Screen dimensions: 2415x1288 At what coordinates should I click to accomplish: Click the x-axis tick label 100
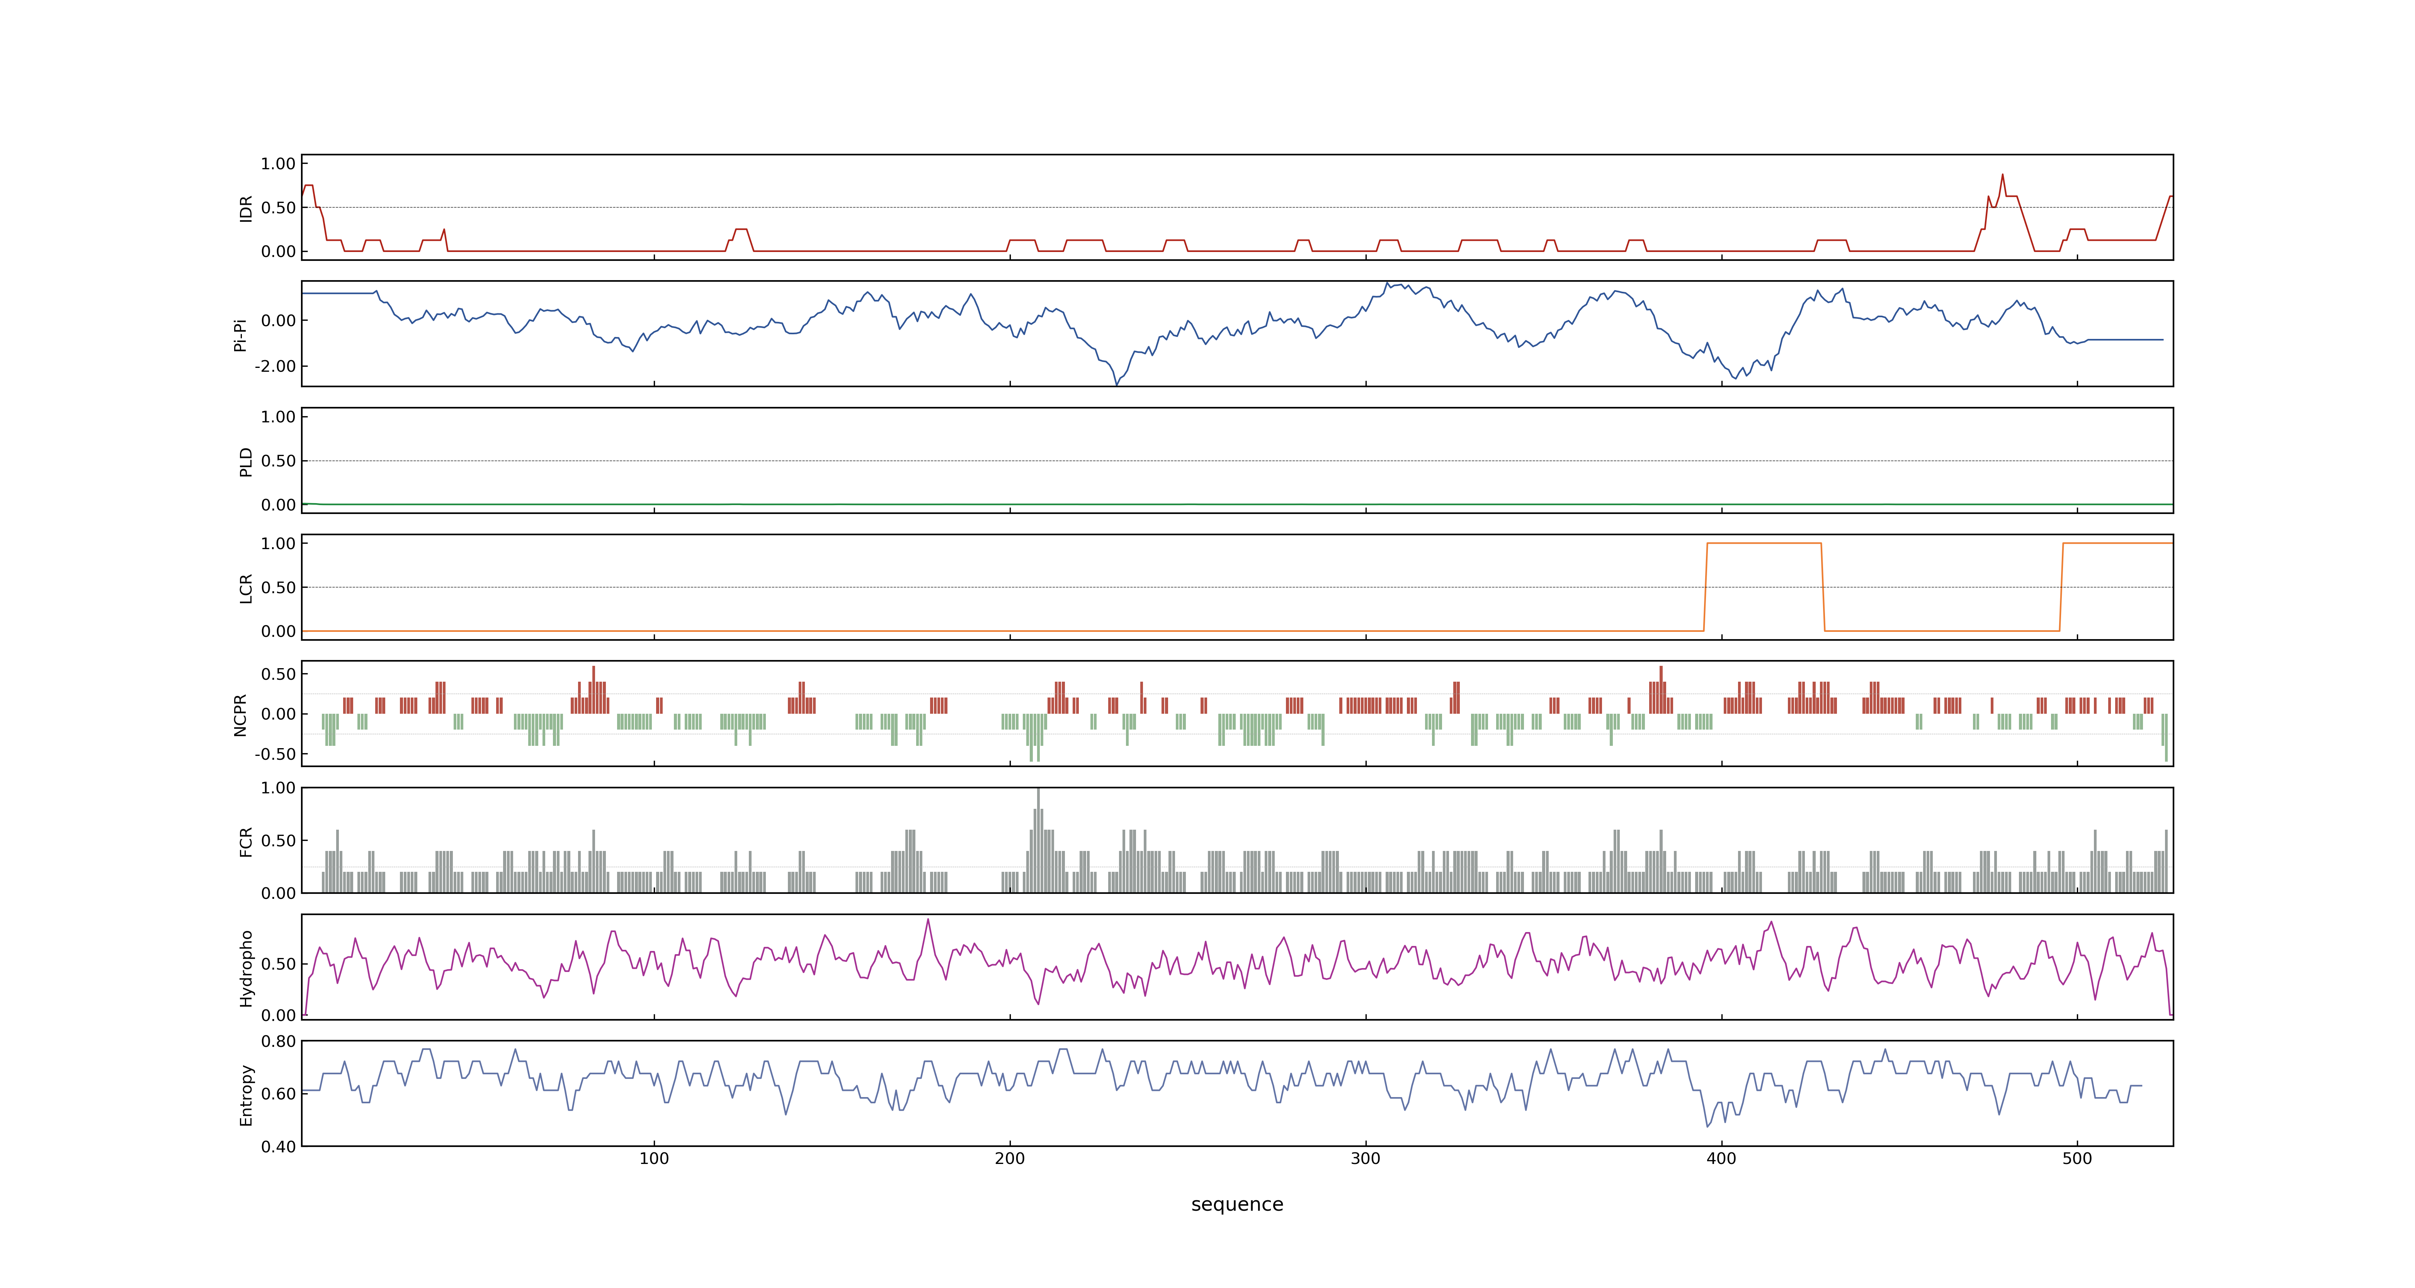(x=655, y=1159)
